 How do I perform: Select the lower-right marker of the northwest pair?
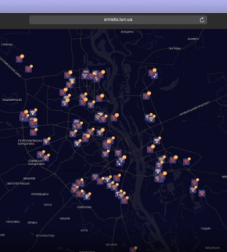(x=28, y=69)
